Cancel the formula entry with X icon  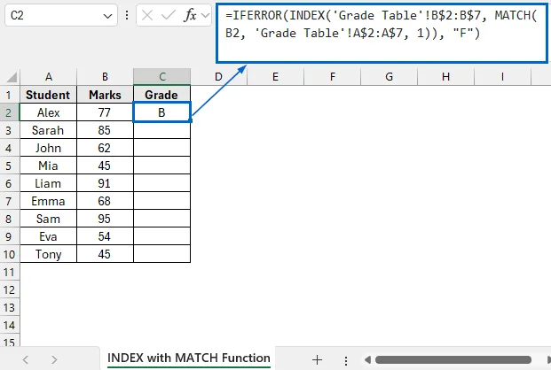pos(147,15)
